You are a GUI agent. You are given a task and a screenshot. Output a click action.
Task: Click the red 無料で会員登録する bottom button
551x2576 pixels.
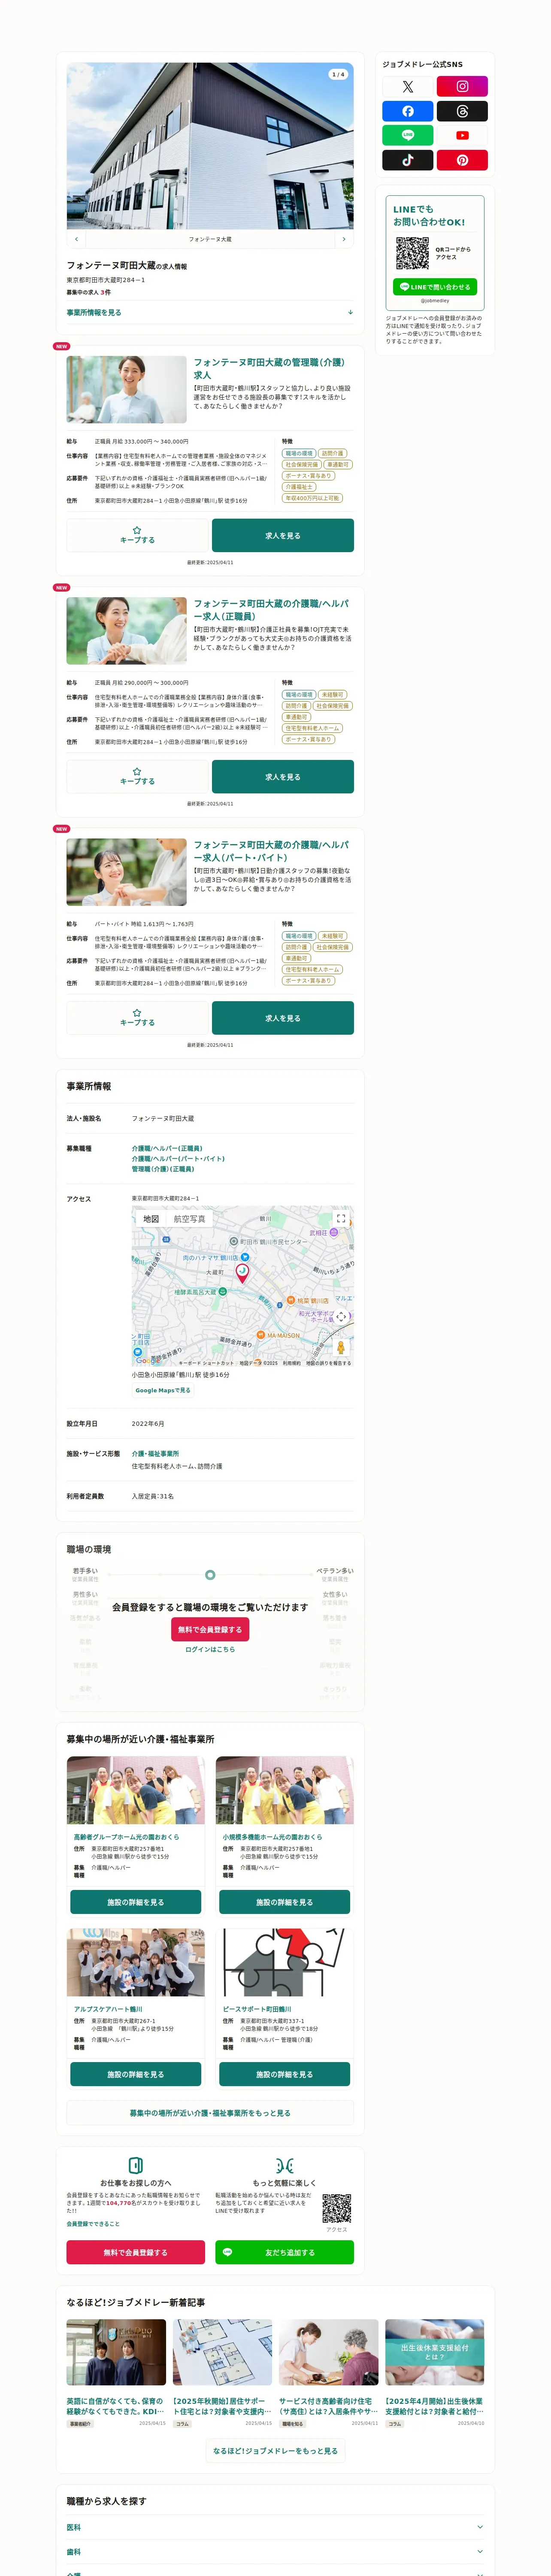coord(136,2252)
